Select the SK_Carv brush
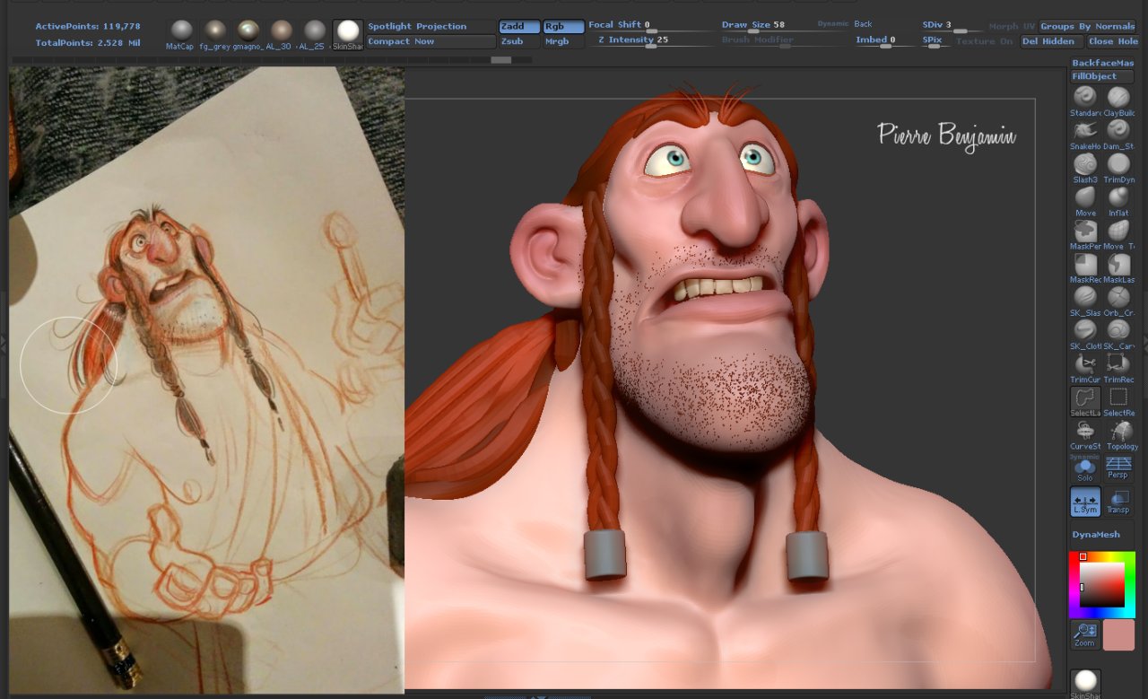This screenshot has width=1148, height=699. point(1118,334)
